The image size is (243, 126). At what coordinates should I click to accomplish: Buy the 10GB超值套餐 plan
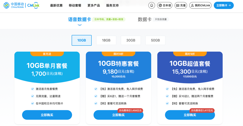coord(190,115)
